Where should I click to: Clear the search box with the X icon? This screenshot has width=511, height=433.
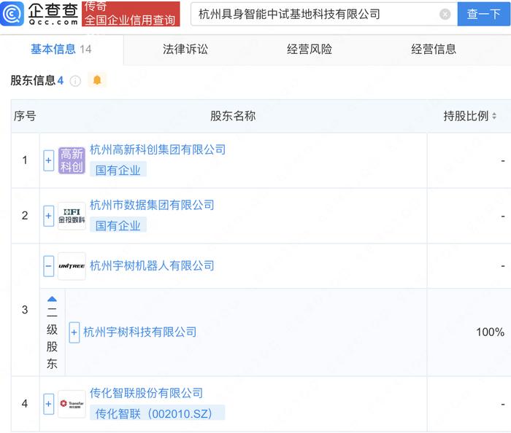(445, 14)
